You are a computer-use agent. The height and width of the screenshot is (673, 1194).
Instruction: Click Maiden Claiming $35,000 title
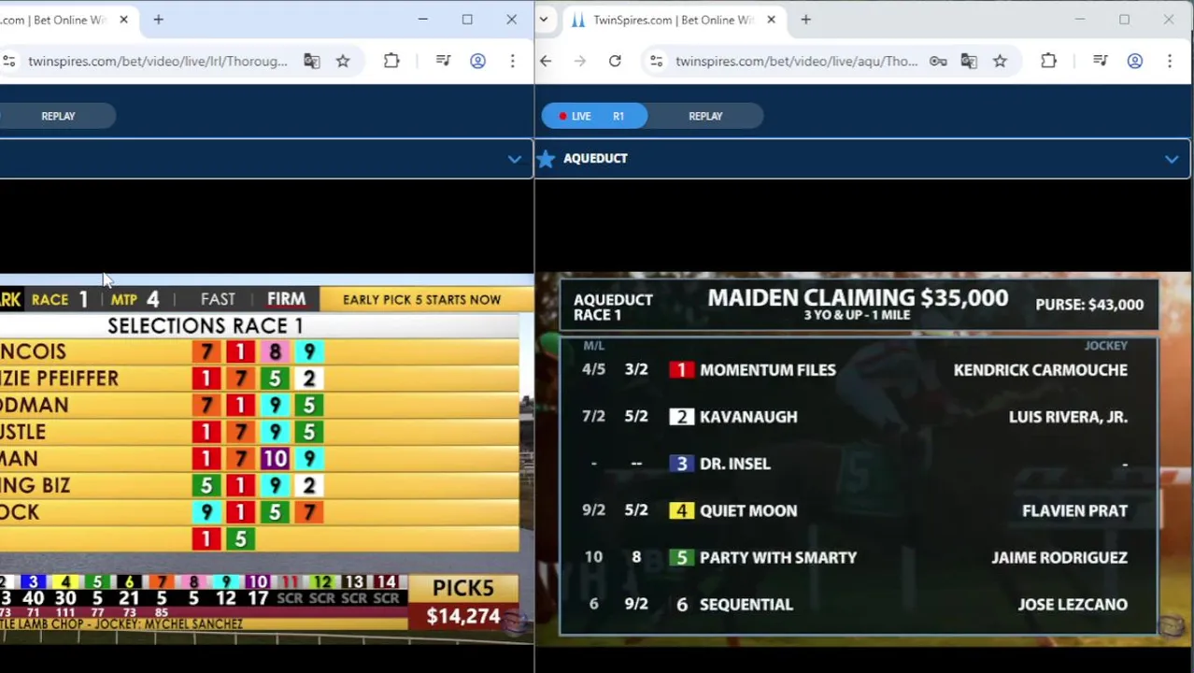(858, 298)
